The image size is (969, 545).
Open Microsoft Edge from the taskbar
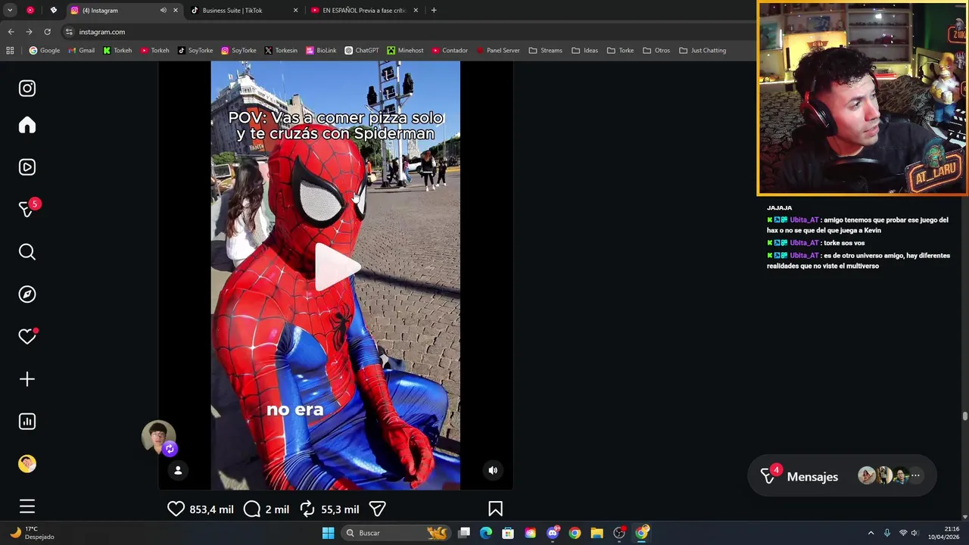tap(486, 533)
